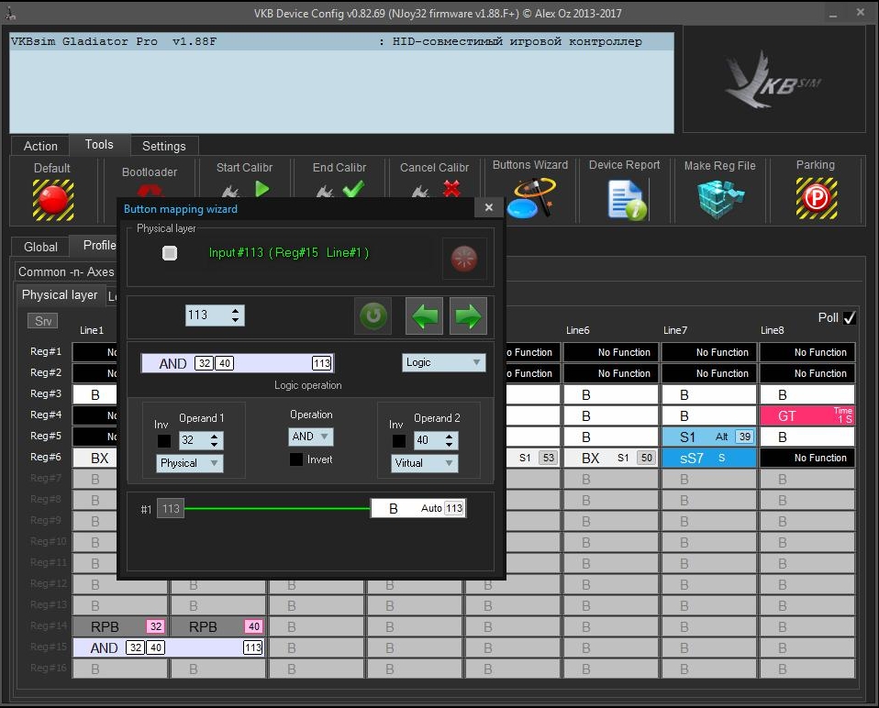Viewport: 879px width, 708px height.
Task: Click the RPB 40 cell in Reg#14
Action: pos(218,626)
